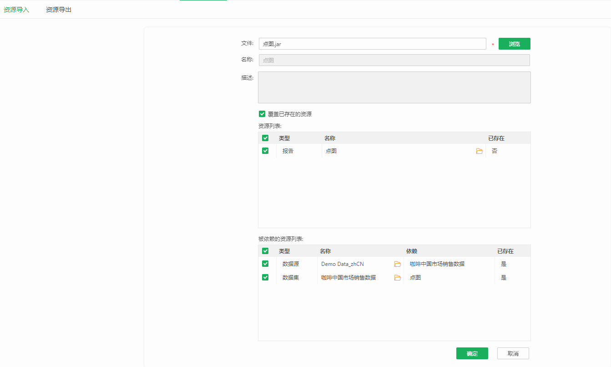The width and height of the screenshot is (611, 367).
Task: Click the 描述 text area
Action: [x=394, y=87]
